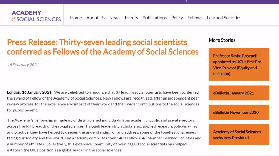Navigate to About Us page
This screenshot has width=279, height=156.
(x=95, y=18)
